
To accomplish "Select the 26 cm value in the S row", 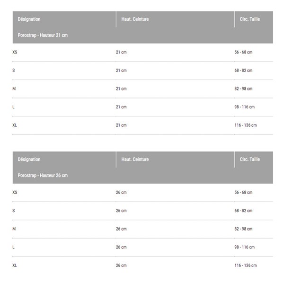I will (x=121, y=211).
